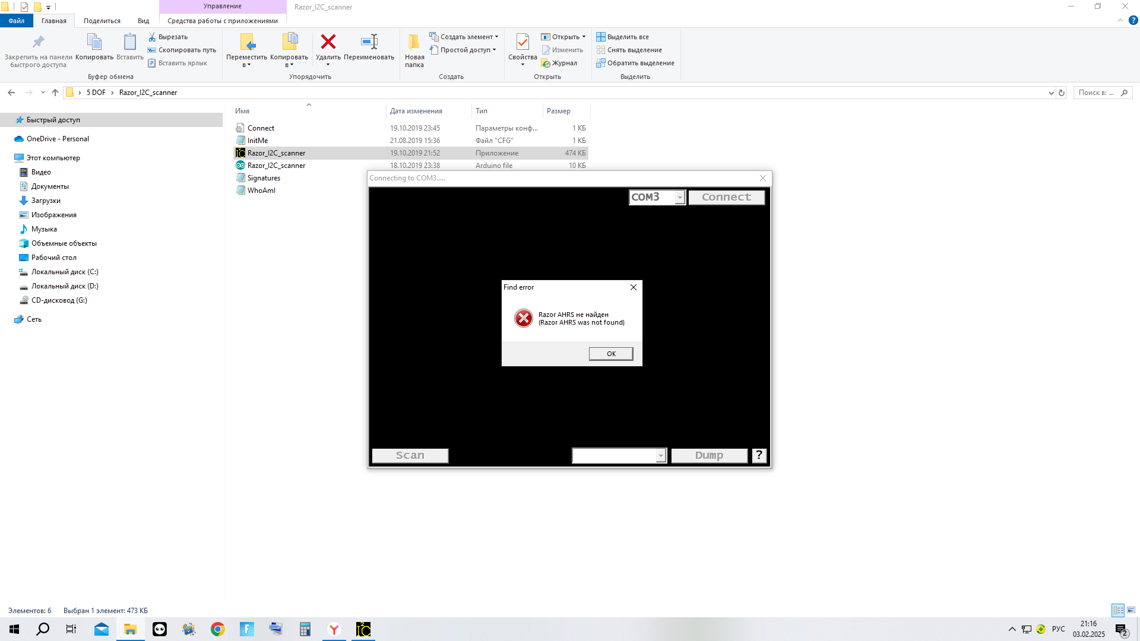
Task: Click the Cut scissors icon
Action: (x=152, y=37)
